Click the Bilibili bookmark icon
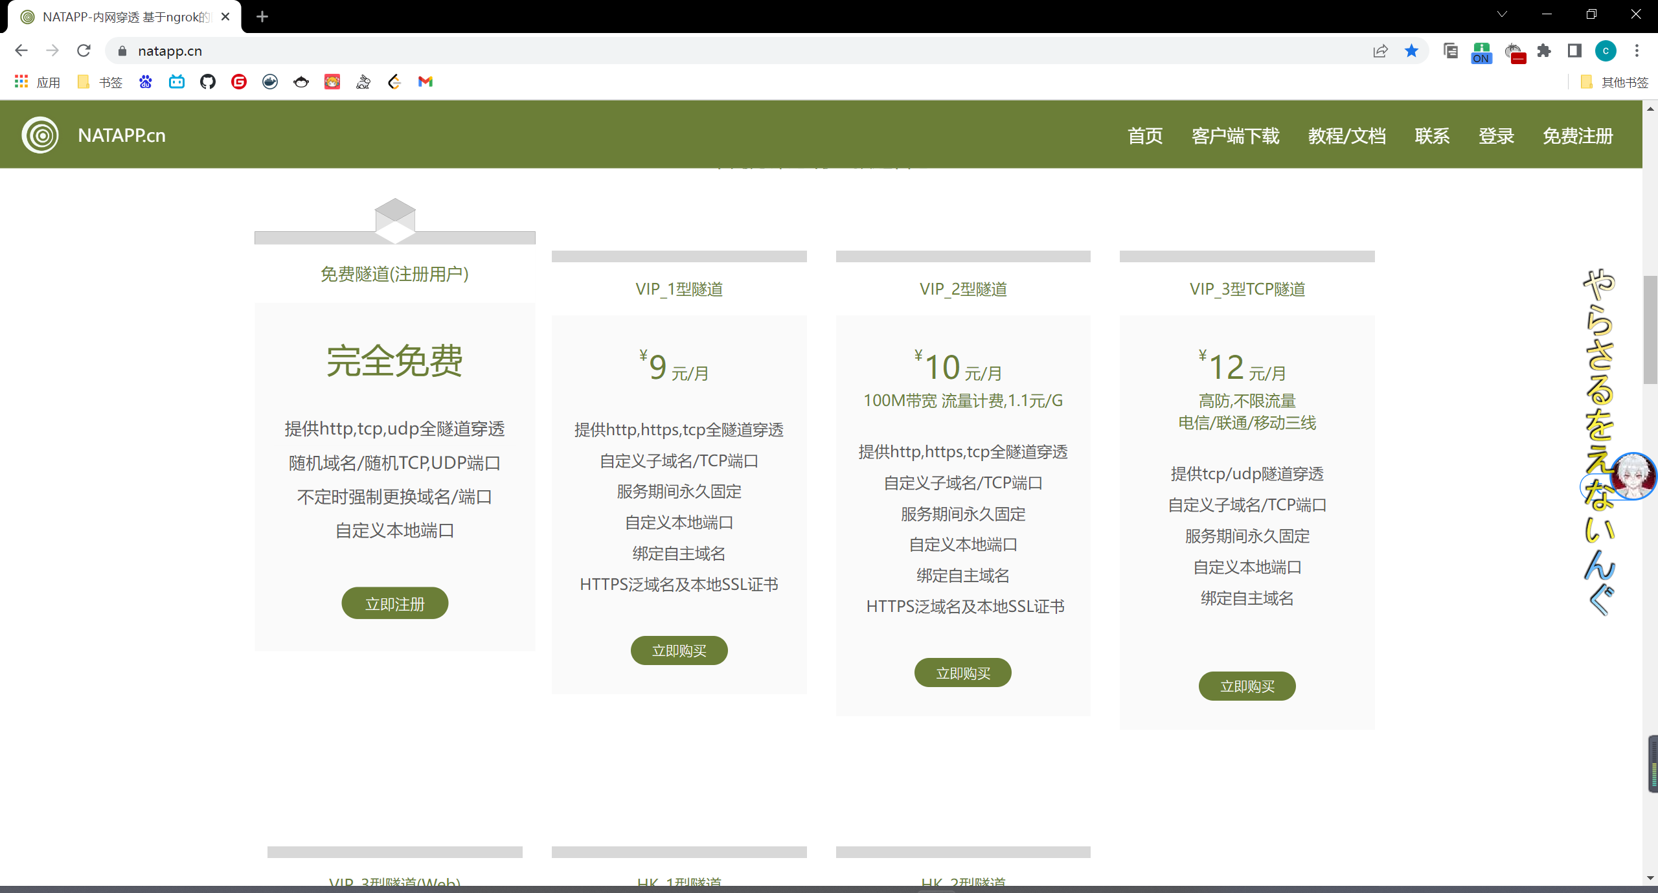1658x893 pixels. click(176, 82)
